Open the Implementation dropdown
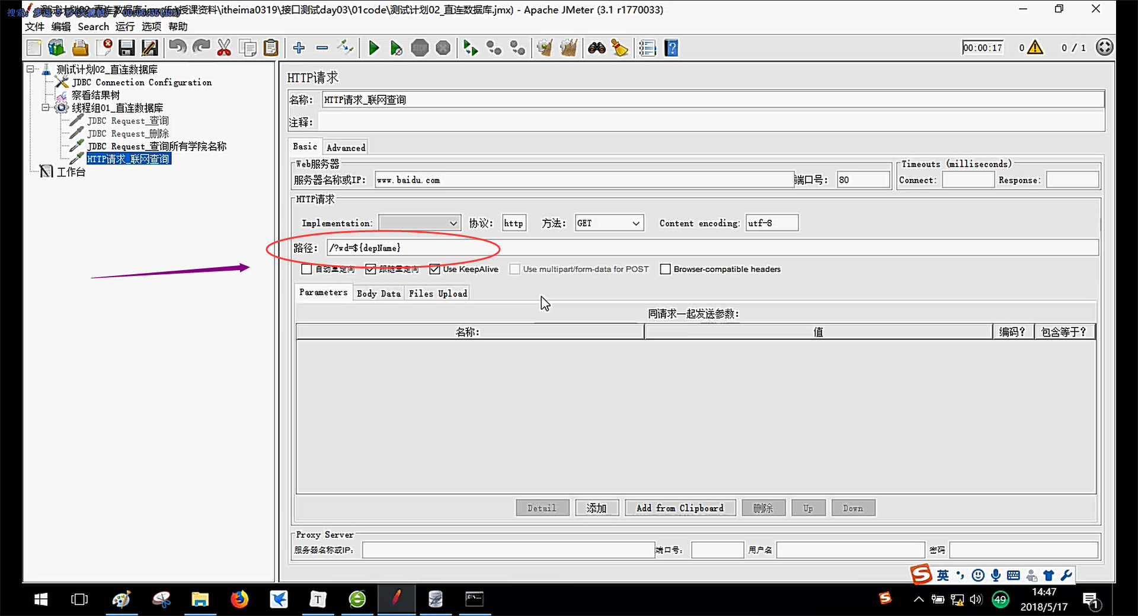The image size is (1138, 616). pyautogui.click(x=419, y=223)
